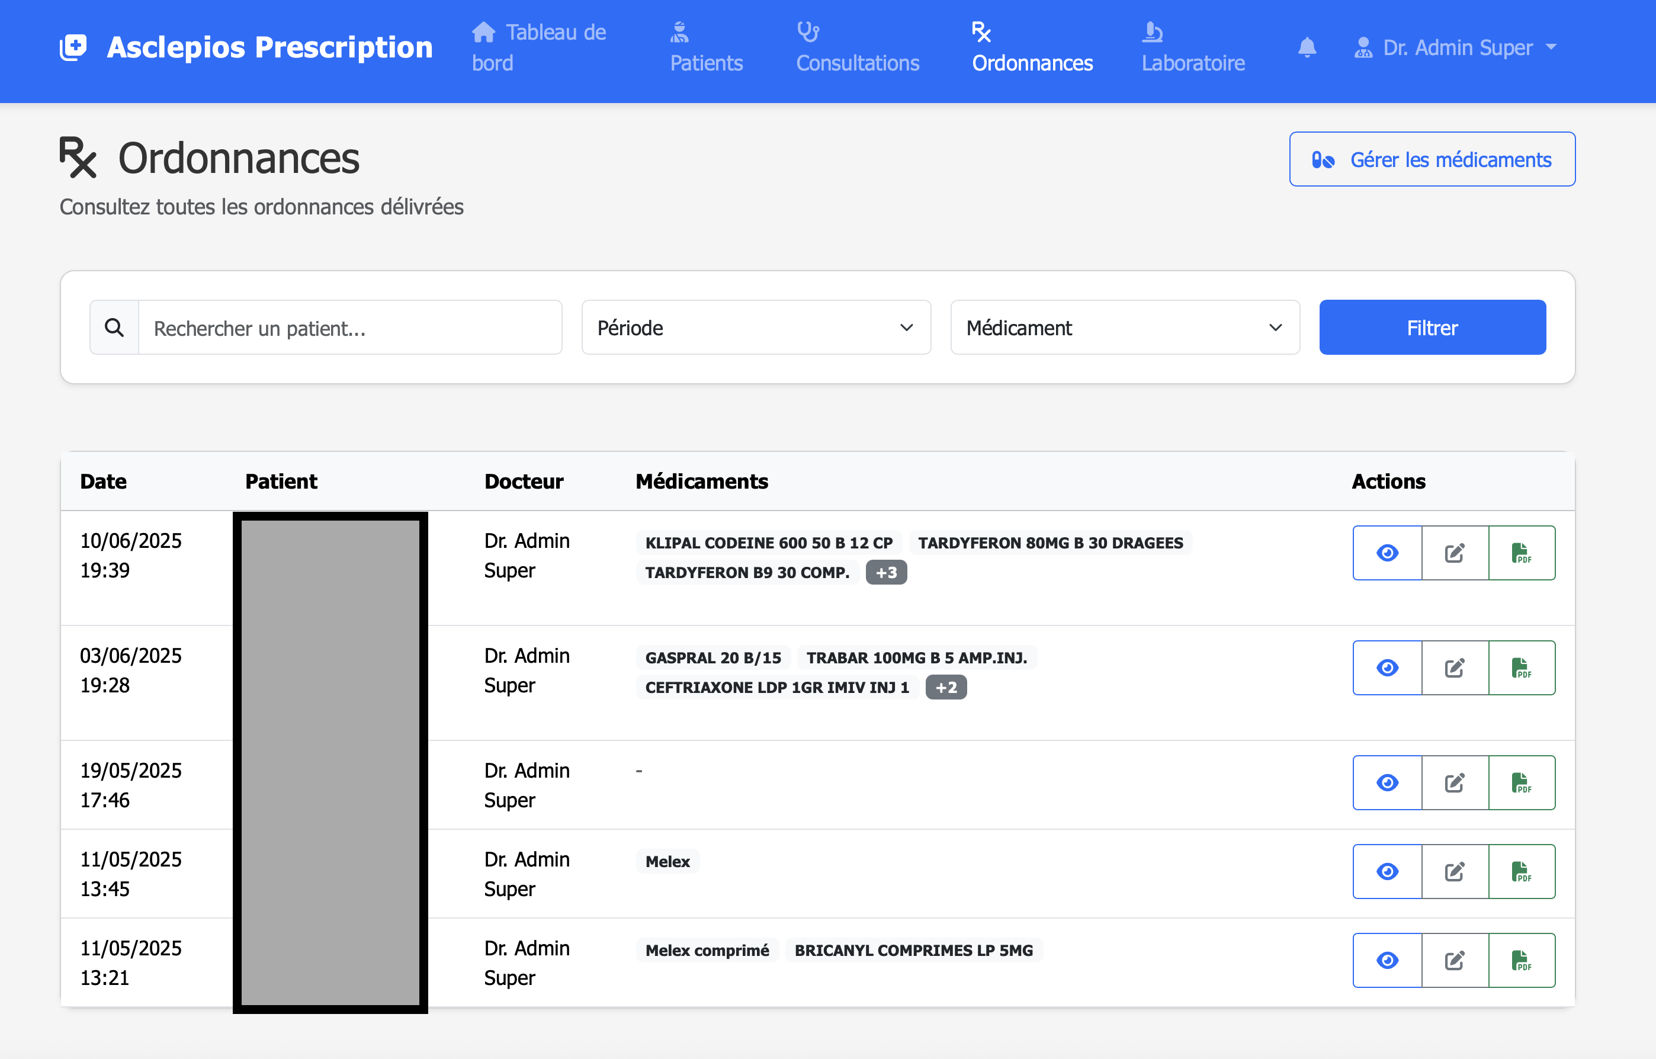
Task: View the 11/05/2025 13:21 prescription
Action: (1387, 960)
